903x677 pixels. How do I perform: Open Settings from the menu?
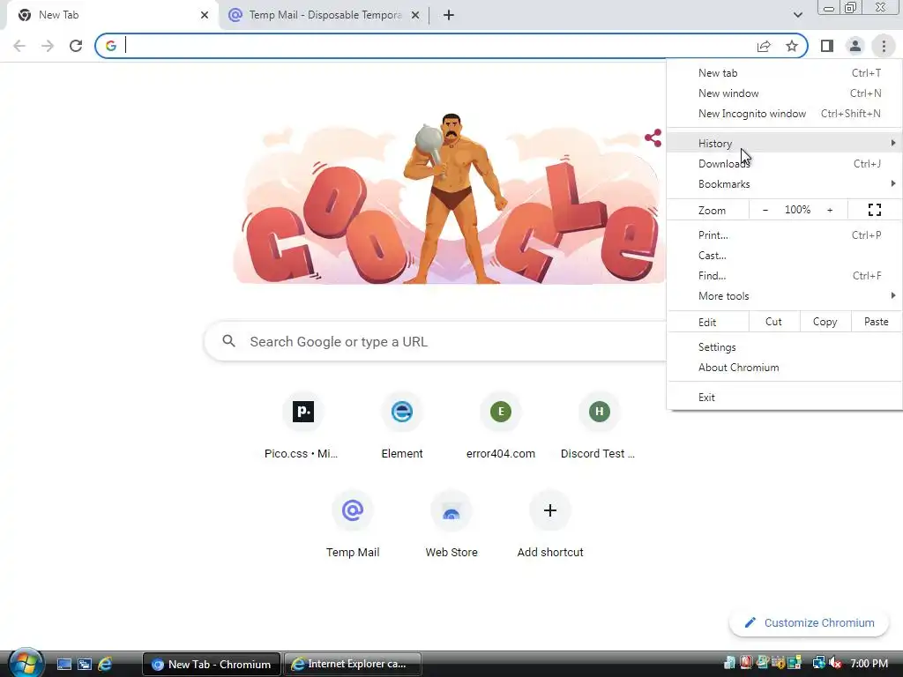[784, 347]
